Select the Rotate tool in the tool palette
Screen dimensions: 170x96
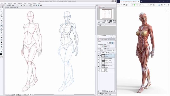tap(2, 9)
